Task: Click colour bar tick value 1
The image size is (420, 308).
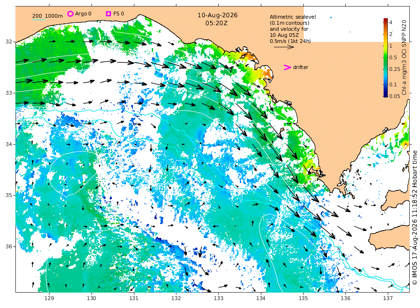Action: click(391, 46)
